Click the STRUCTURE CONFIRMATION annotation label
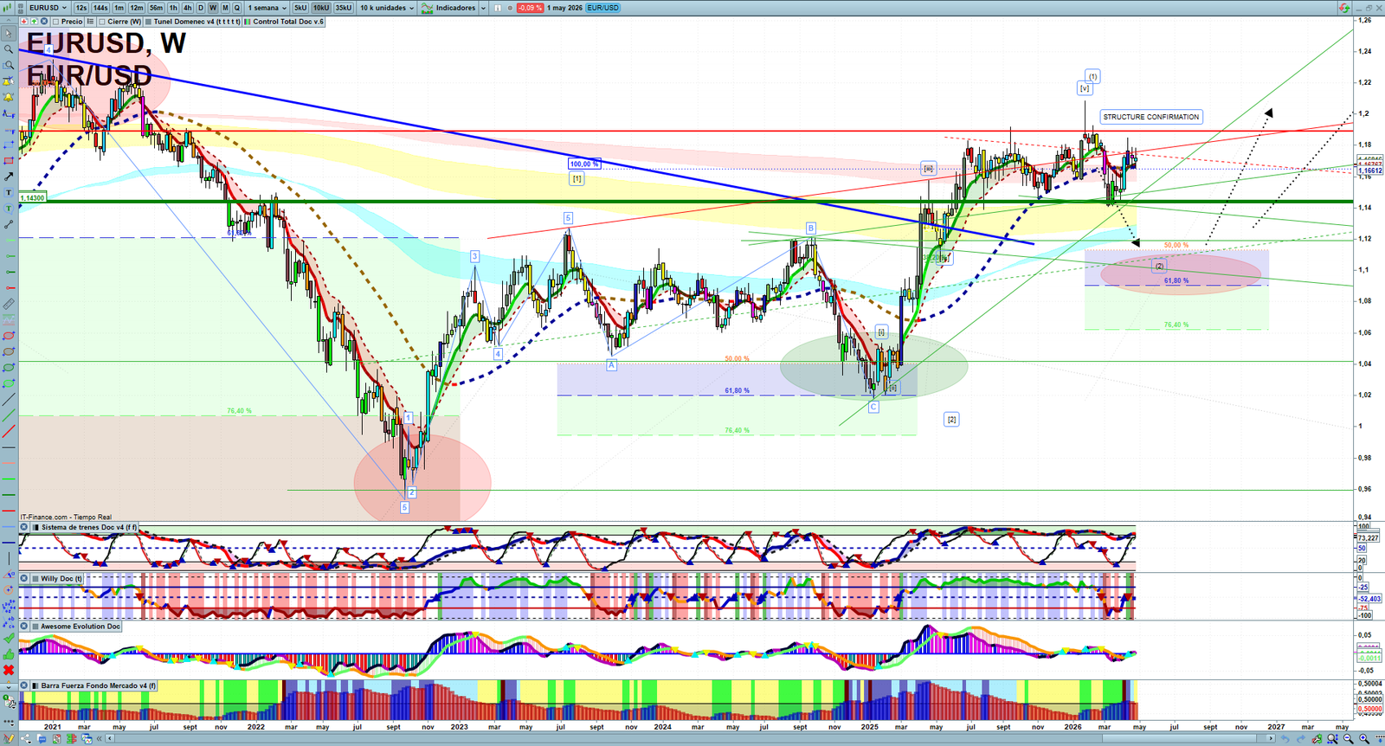1385x746 pixels. click(1151, 117)
